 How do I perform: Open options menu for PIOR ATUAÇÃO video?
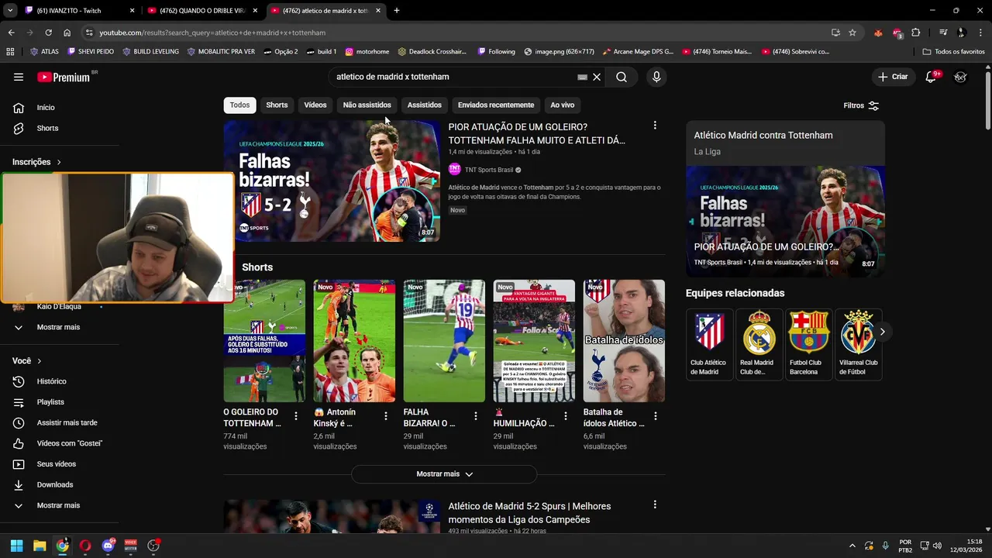[655, 126]
